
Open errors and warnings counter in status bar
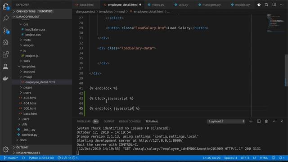click(67, 158)
